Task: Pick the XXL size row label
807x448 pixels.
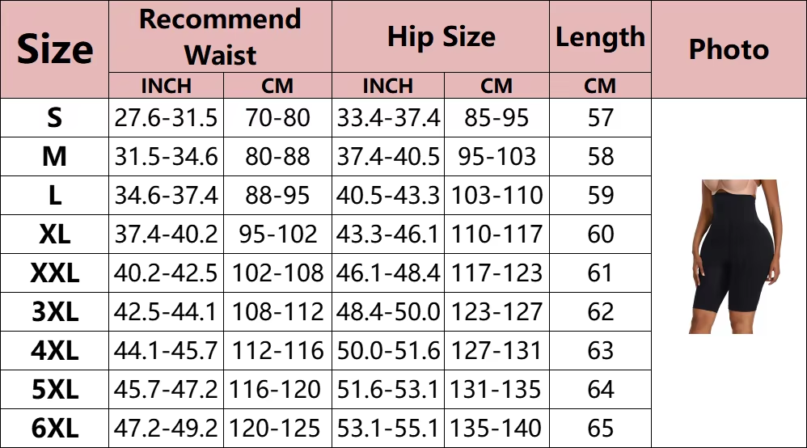Action: point(54,273)
